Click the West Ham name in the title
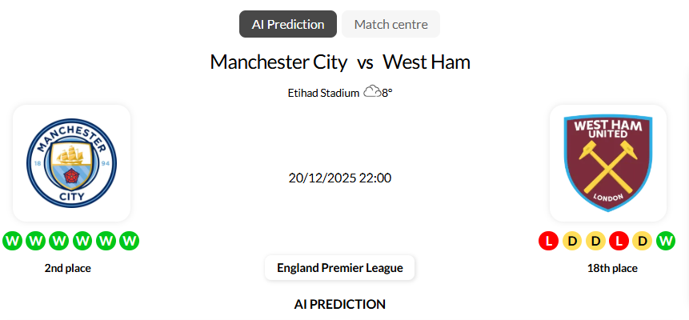The height and width of the screenshot is (320, 689). point(427,62)
